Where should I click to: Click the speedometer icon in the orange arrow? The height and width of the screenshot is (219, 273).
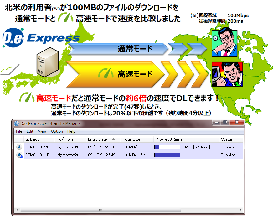click(106, 73)
